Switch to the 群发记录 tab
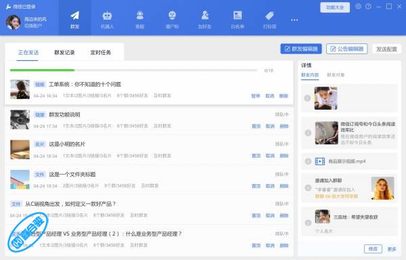This screenshot has width=406, height=260. click(64, 53)
